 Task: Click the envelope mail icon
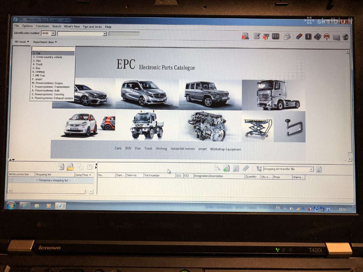(x=336, y=37)
